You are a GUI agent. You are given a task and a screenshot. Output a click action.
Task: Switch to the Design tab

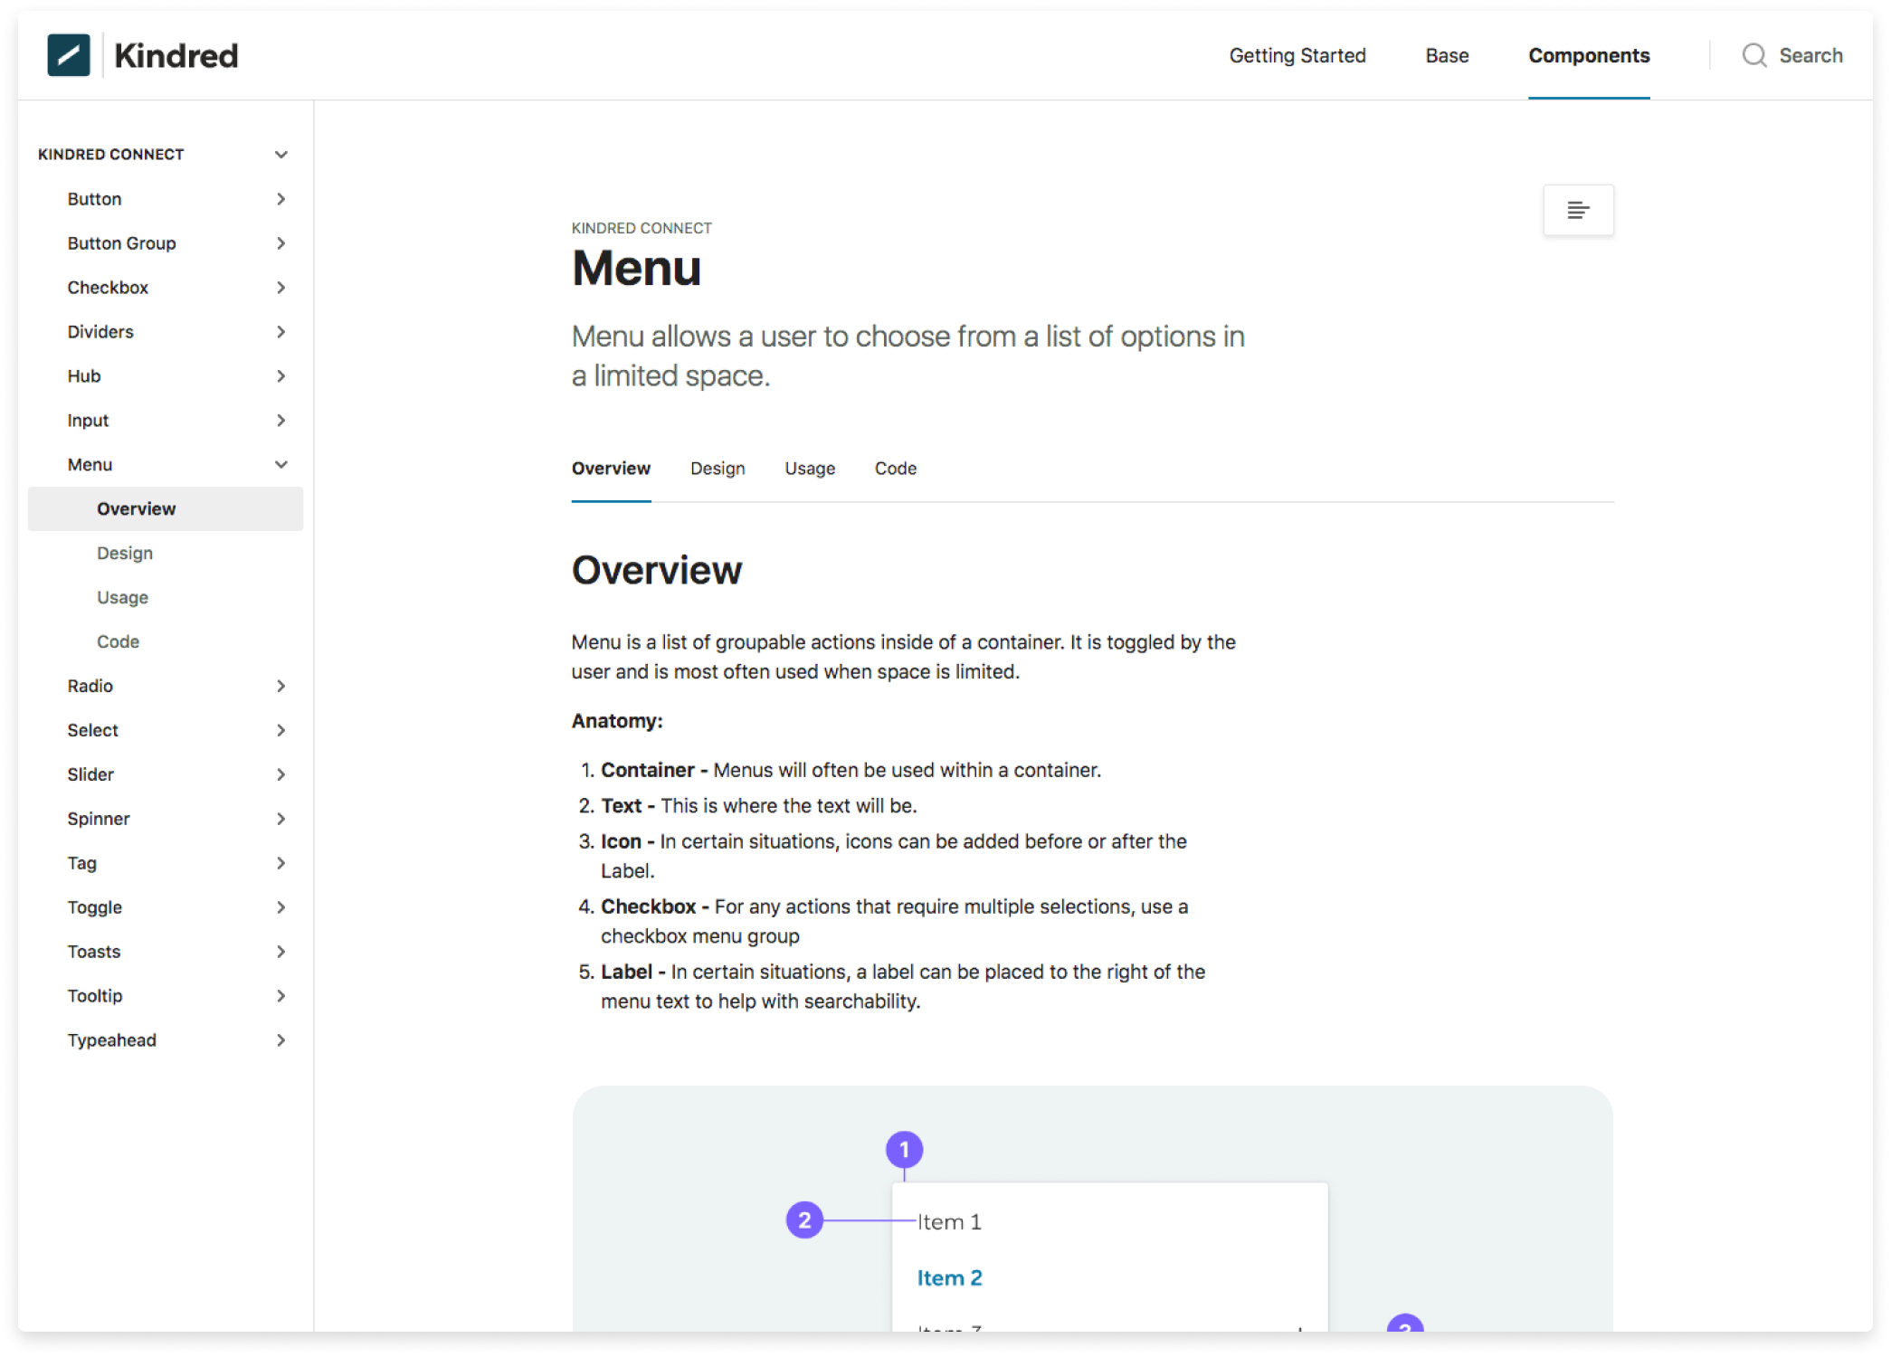pos(717,469)
